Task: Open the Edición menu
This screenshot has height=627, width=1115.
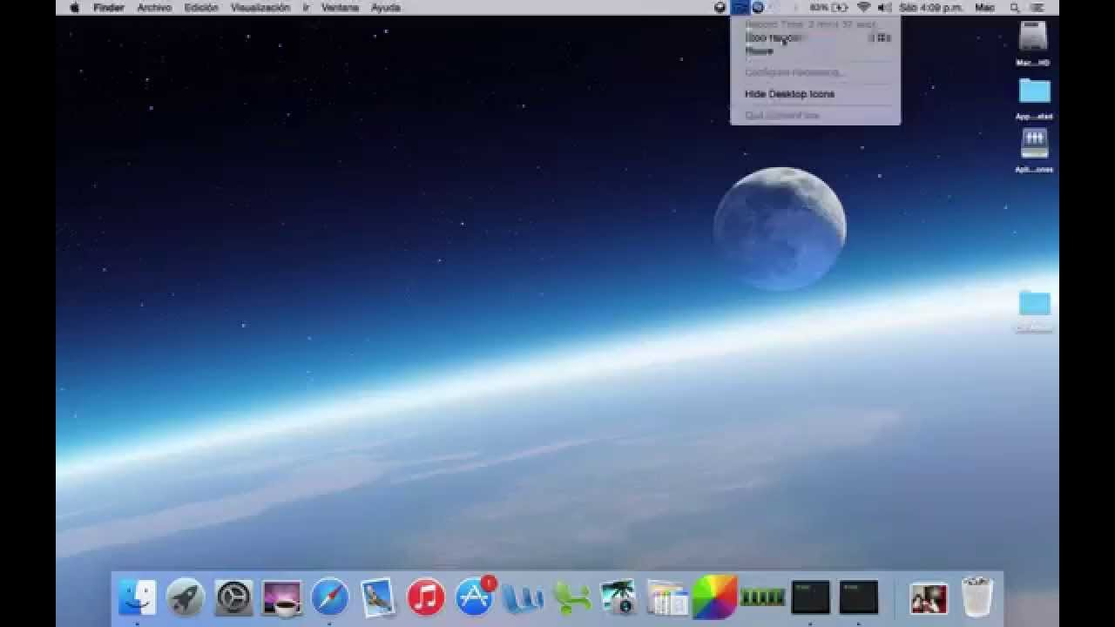Action: click(x=201, y=7)
